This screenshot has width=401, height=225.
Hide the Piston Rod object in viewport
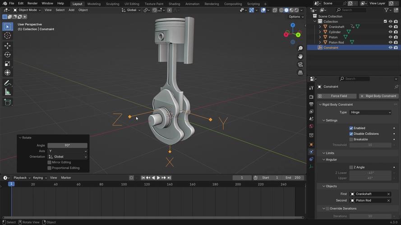[390, 42]
